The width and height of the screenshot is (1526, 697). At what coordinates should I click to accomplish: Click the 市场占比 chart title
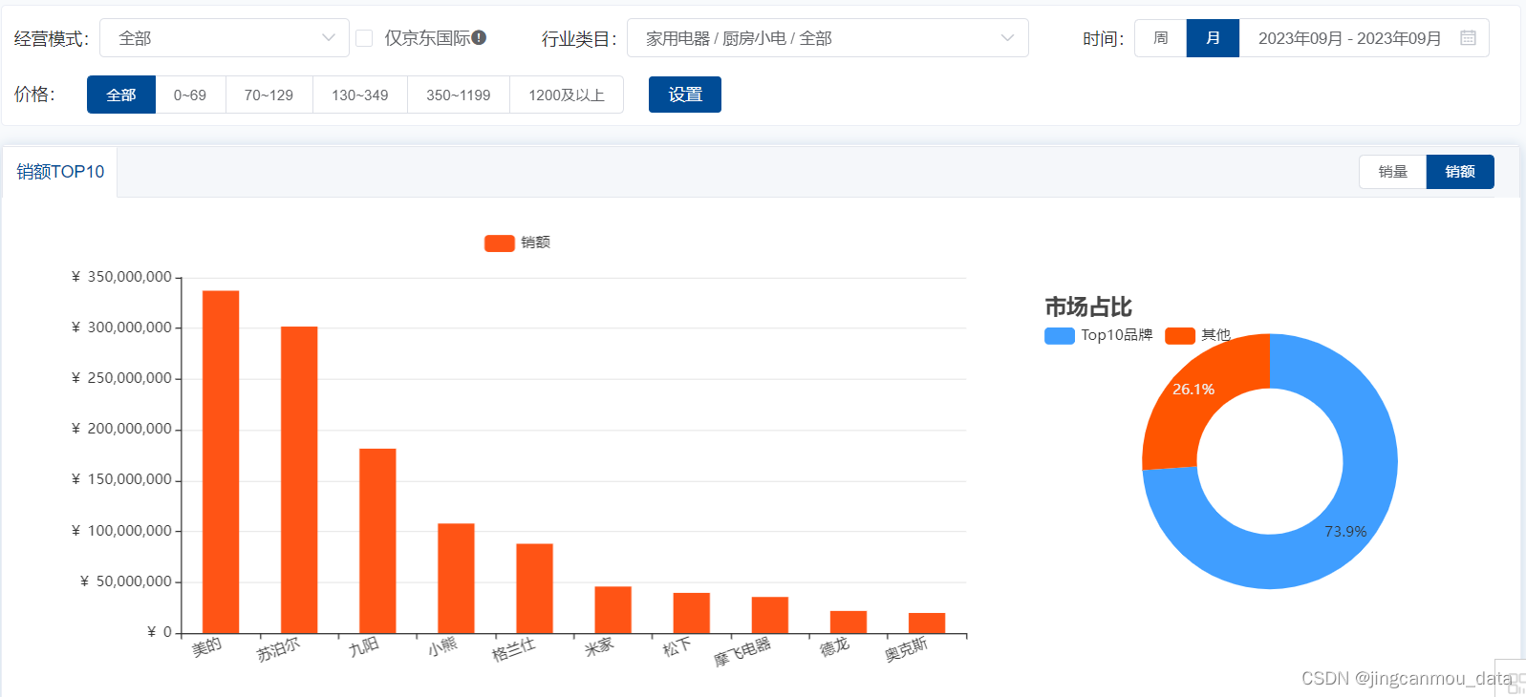[x=1087, y=306]
